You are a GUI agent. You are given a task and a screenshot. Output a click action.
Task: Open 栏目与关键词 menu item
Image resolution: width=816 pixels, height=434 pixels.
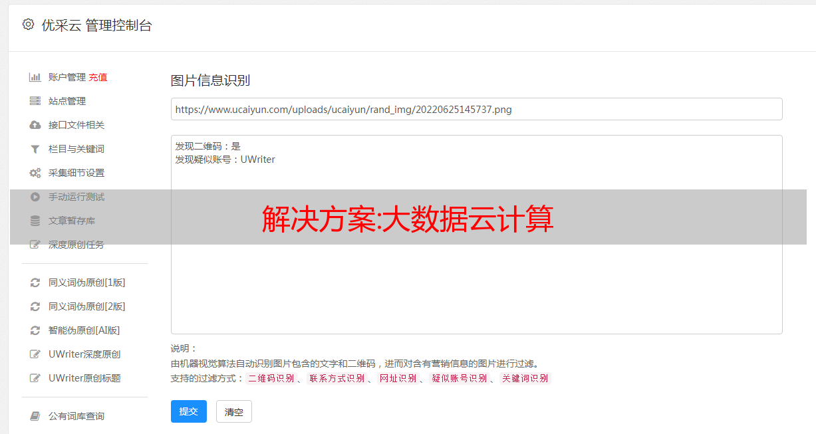(x=76, y=149)
